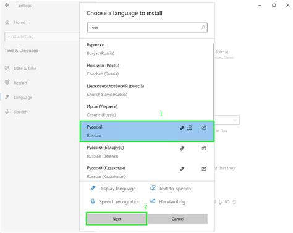Screen dimensions: 293x233
Task: Click display language icon in Russian row
Action: (182, 128)
